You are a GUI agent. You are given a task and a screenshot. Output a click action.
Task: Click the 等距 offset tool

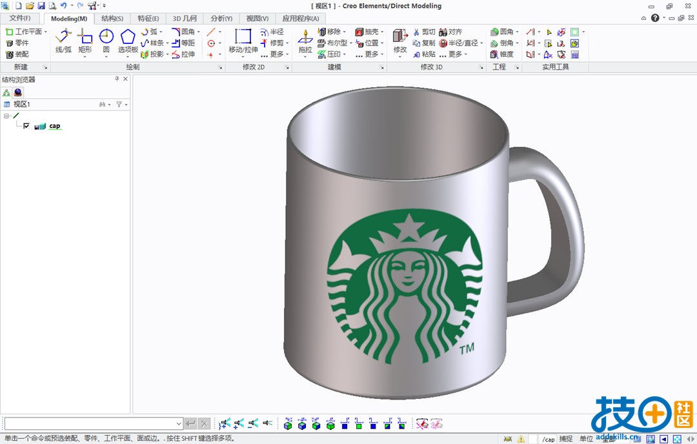[x=183, y=43]
